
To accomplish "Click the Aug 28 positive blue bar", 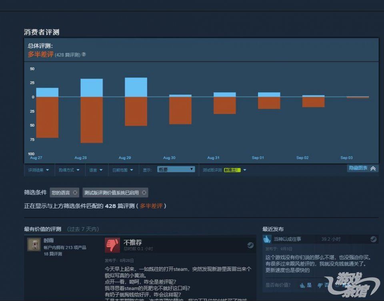I will pyautogui.click(x=92, y=88).
